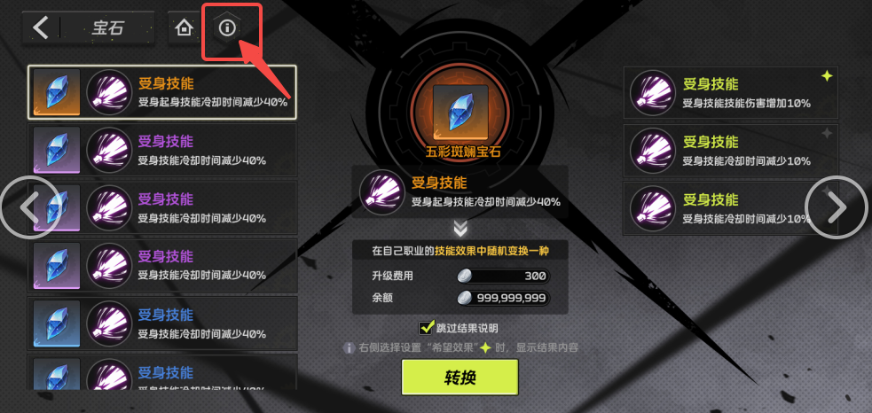Click the 转换 button

click(x=460, y=377)
